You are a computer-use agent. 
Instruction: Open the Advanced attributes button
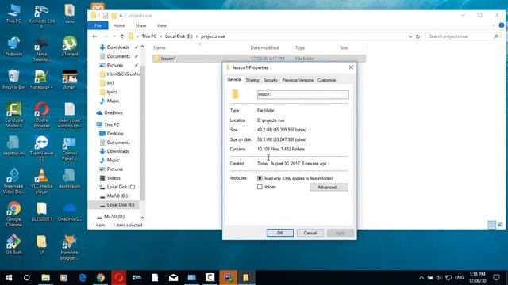(x=329, y=188)
